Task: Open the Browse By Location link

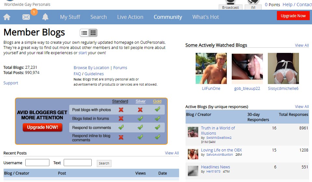Action: (91, 68)
